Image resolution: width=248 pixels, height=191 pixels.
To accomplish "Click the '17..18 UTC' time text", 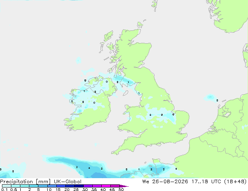I will (x=206, y=181).
